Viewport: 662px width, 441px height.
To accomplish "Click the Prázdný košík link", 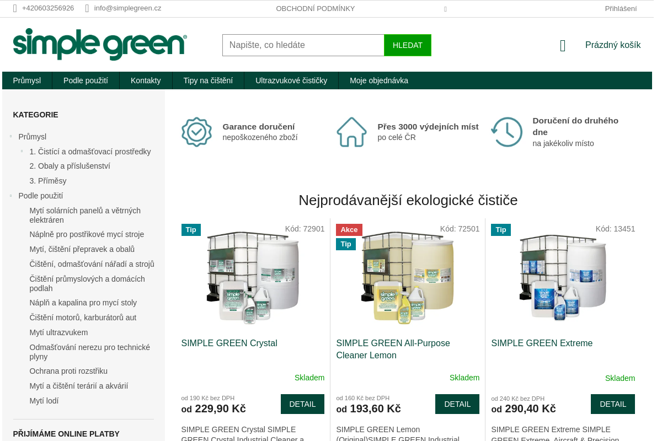I will [x=613, y=45].
